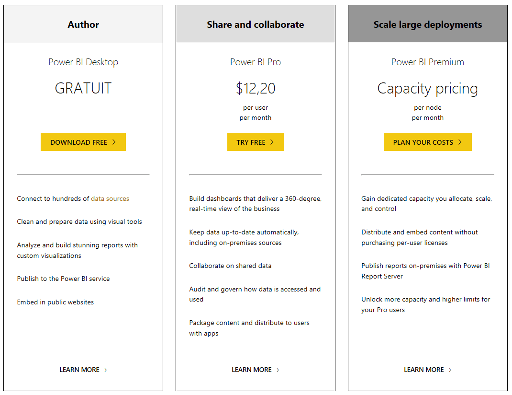Click the Power BI Desktop product title
Screen dimensions: 512x395
(x=83, y=62)
